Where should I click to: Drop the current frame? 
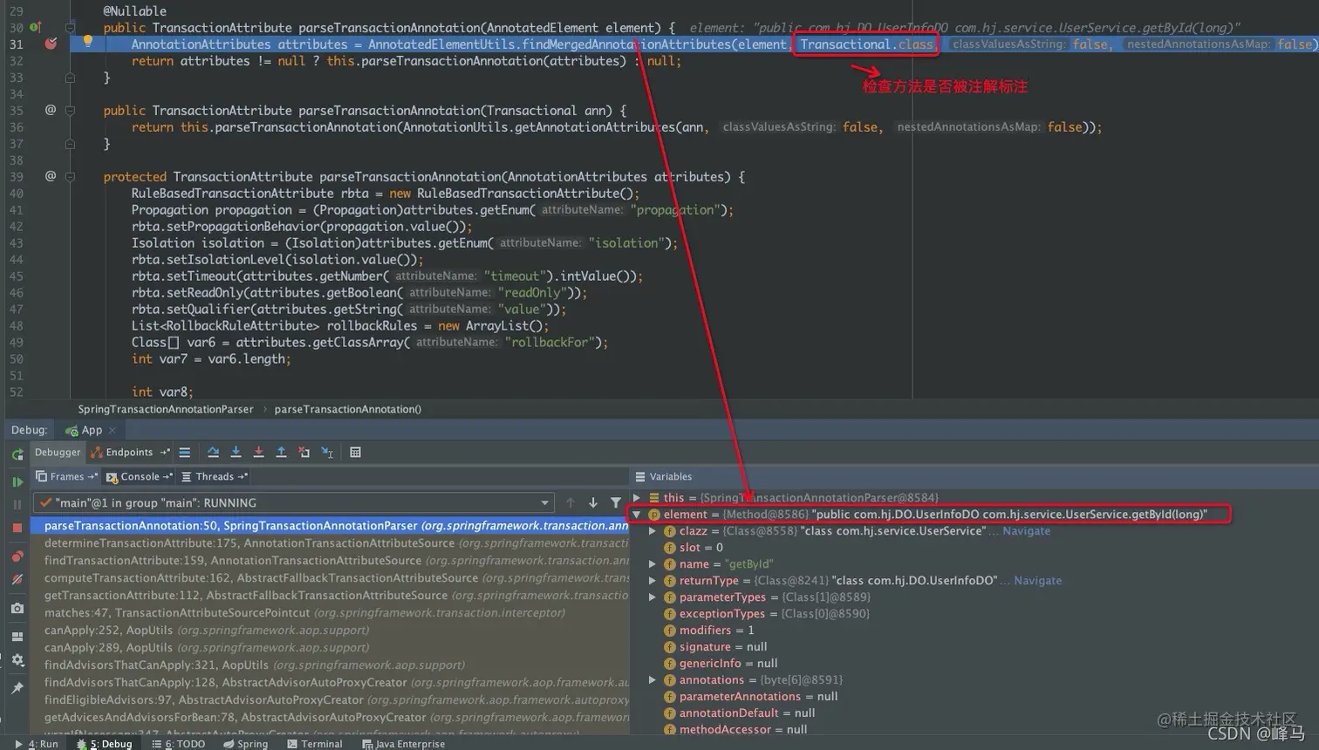coord(304,452)
